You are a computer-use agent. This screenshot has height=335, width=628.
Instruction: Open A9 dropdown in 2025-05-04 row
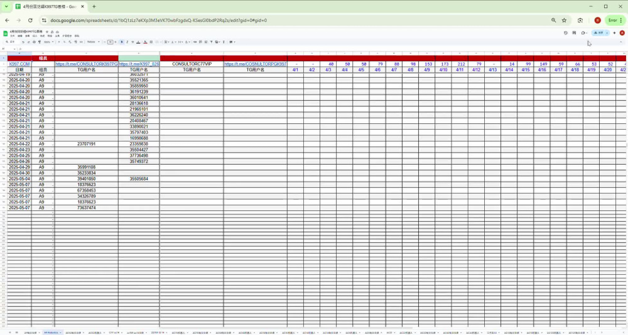(53, 179)
